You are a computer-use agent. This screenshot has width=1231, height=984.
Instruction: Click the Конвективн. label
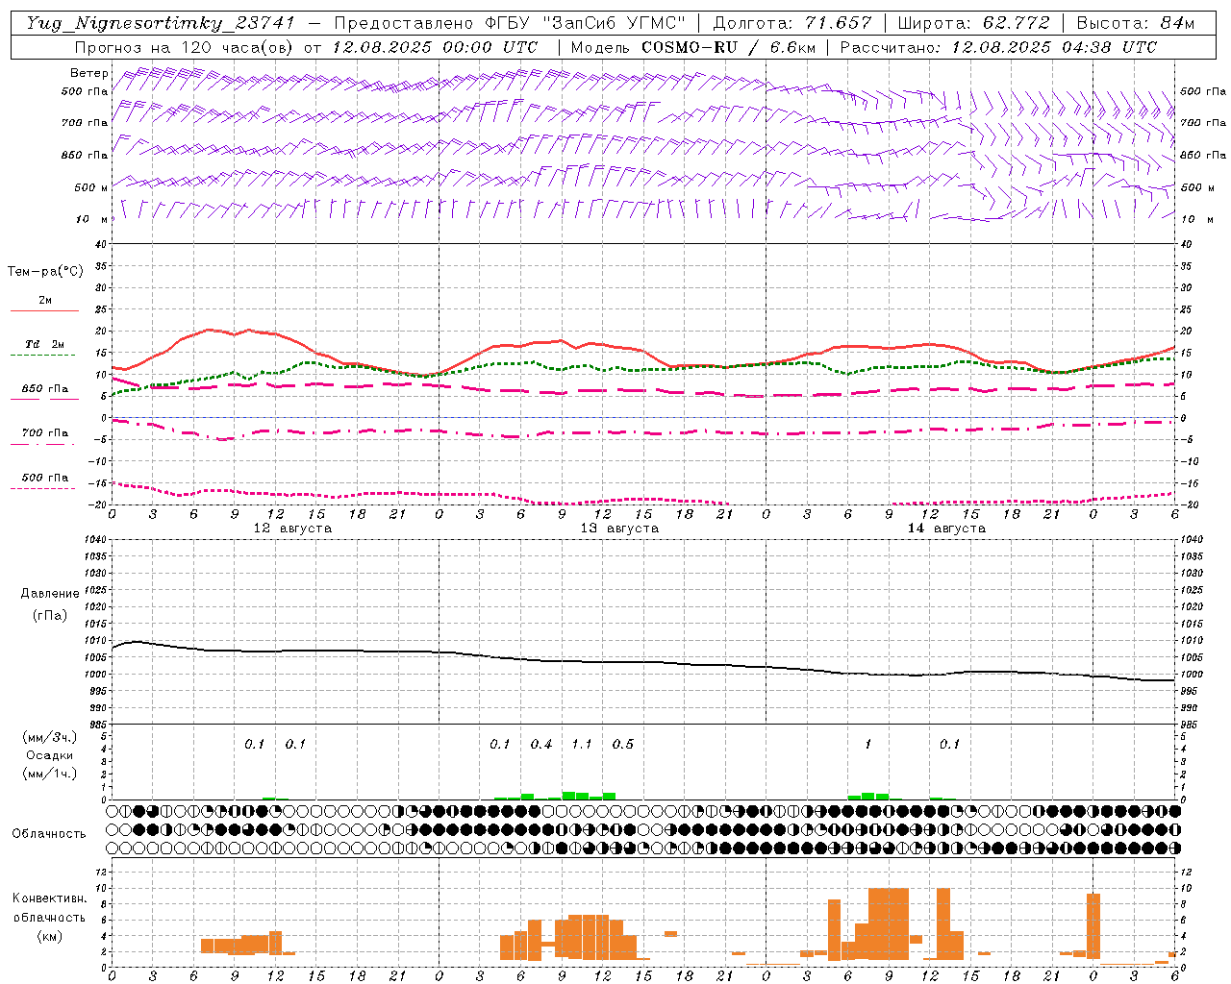(50, 898)
